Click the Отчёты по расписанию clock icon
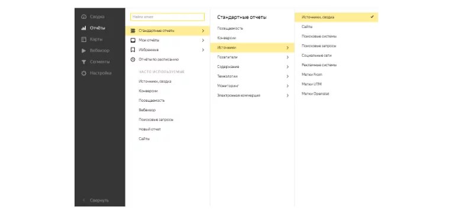Image resolution: width=455 pixels, height=213 pixels. click(x=133, y=60)
